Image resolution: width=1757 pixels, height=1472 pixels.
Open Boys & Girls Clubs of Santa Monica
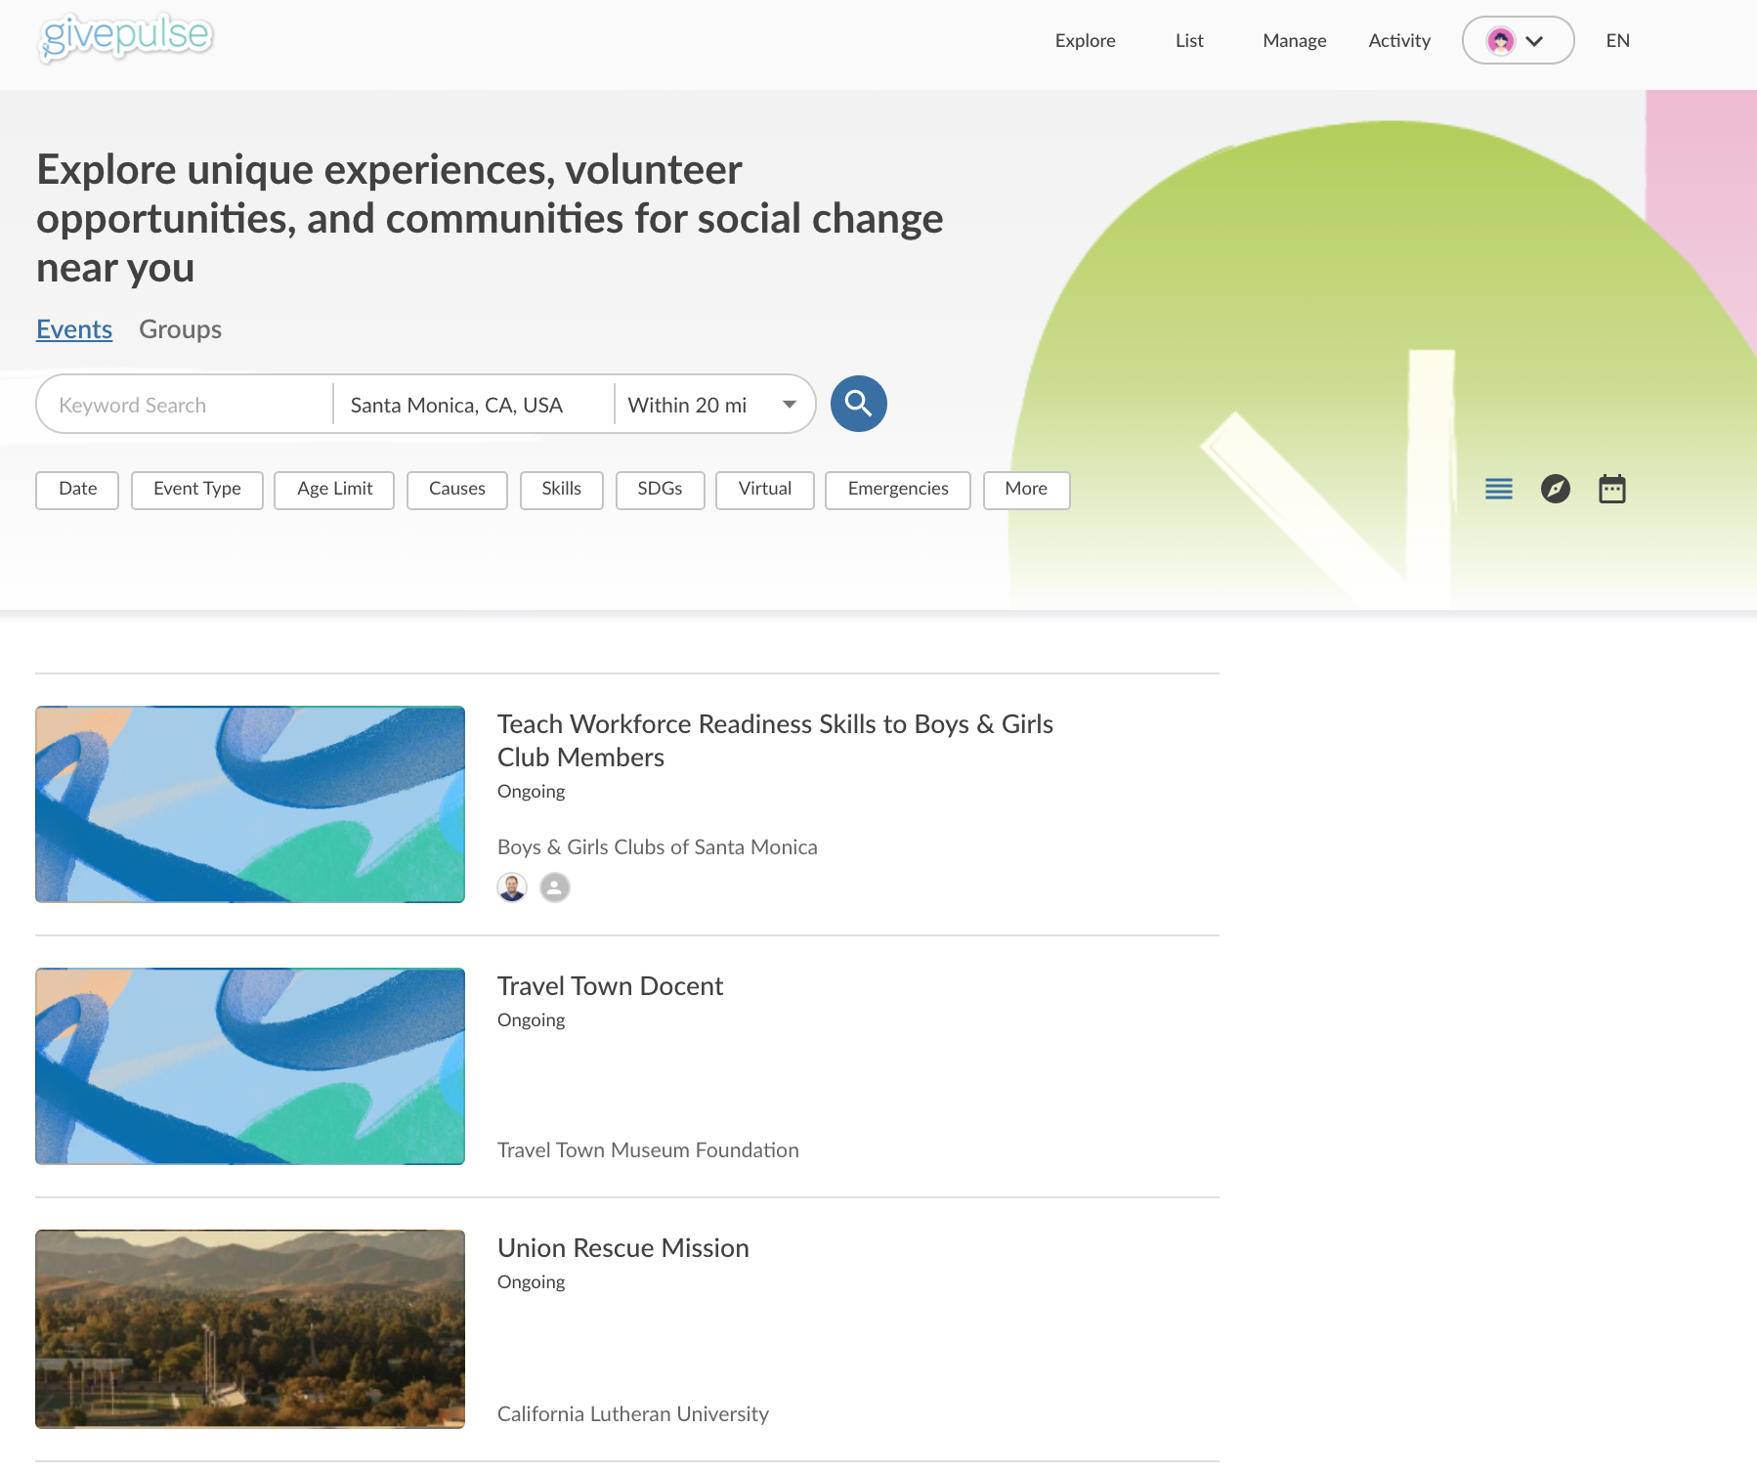point(657,847)
